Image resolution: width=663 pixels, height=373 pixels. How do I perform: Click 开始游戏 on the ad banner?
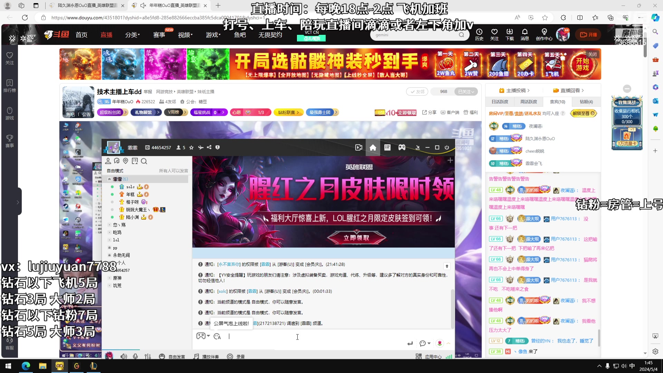(582, 64)
